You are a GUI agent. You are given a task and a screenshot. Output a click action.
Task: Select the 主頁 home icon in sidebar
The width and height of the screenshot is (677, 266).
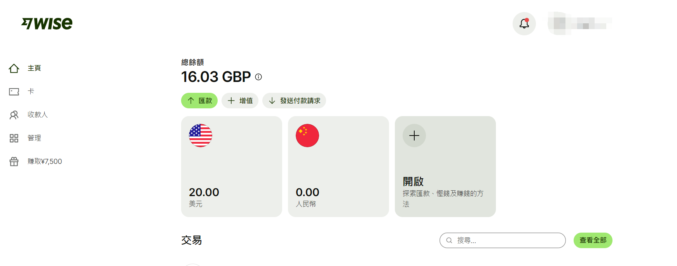tap(14, 68)
